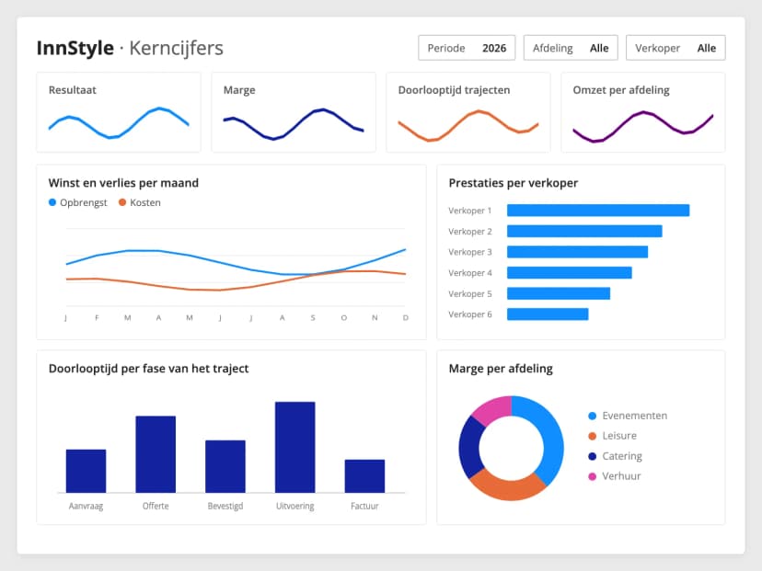
Task: Click the Verhuur legend dot
Action: click(592, 476)
